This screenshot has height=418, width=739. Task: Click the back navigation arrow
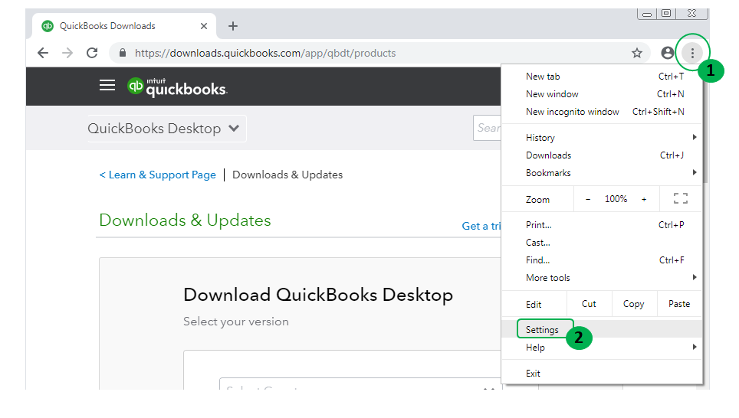tap(43, 53)
